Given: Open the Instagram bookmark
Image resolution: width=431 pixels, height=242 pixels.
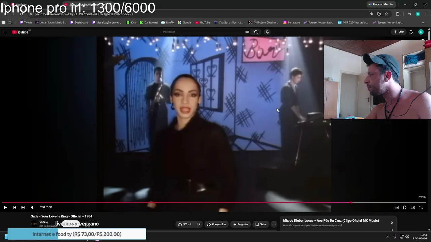Looking at the screenshot, I should (291, 23).
